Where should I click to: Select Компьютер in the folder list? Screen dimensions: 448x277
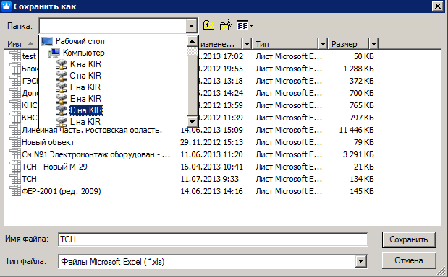pyautogui.click(x=84, y=53)
